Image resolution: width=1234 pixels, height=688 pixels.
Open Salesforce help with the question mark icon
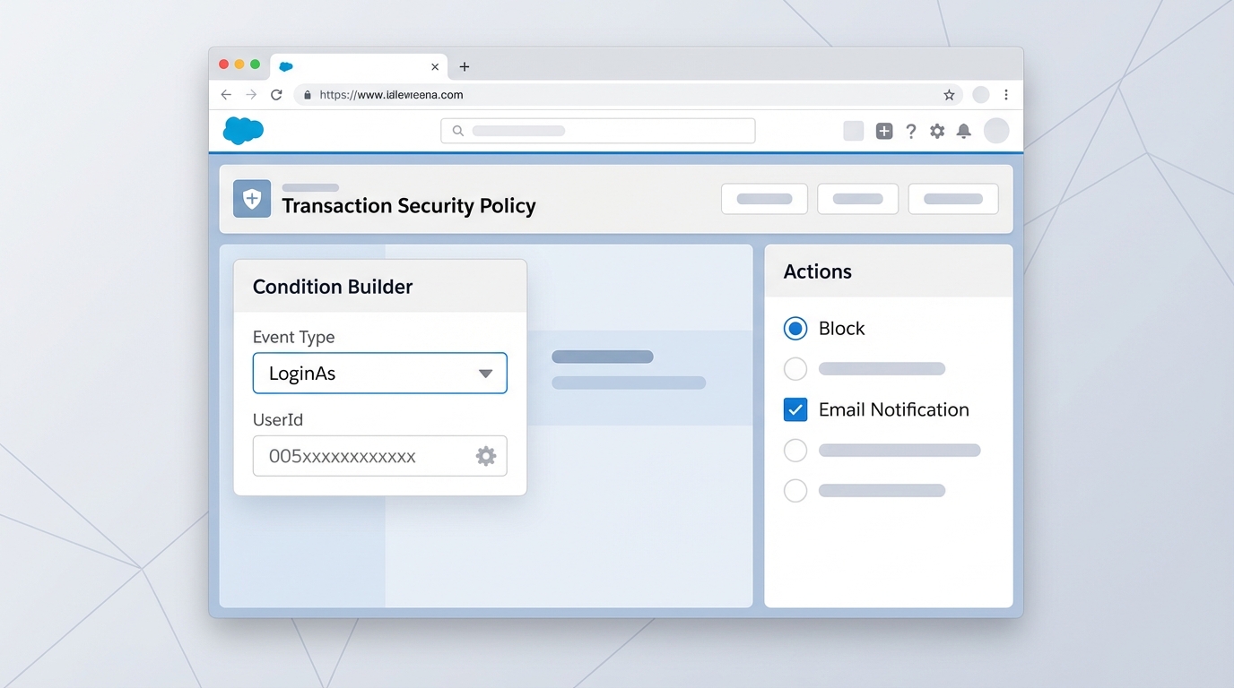tap(911, 131)
